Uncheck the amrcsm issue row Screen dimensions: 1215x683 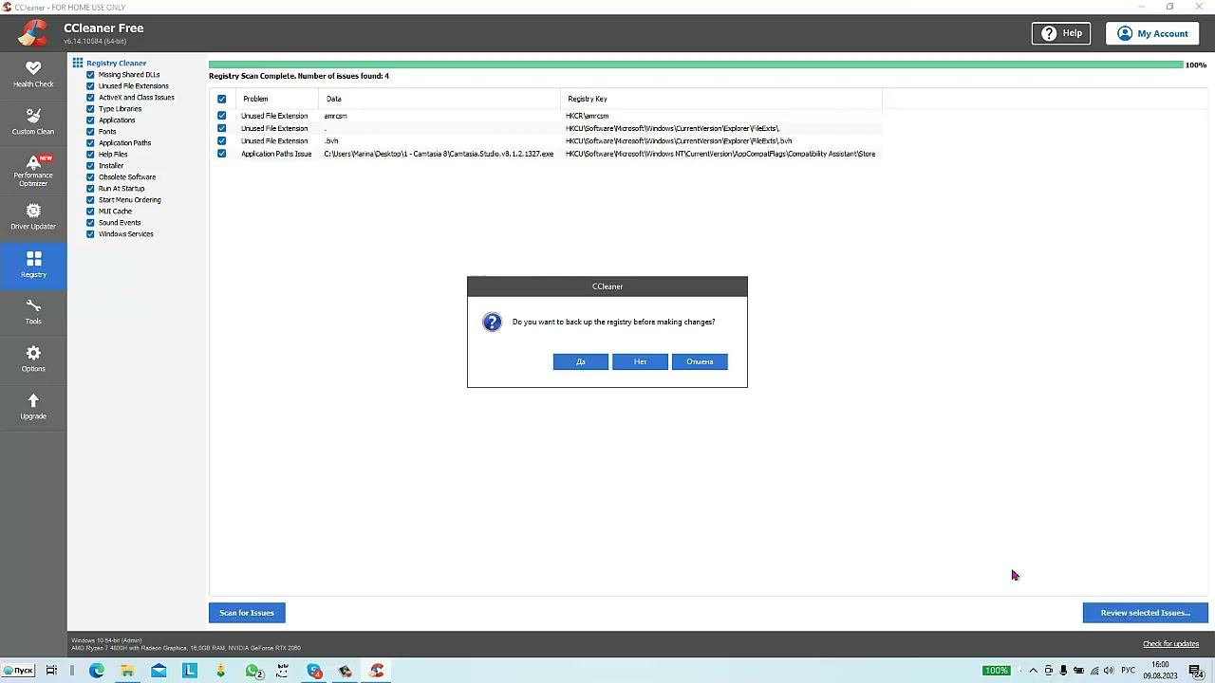click(221, 116)
